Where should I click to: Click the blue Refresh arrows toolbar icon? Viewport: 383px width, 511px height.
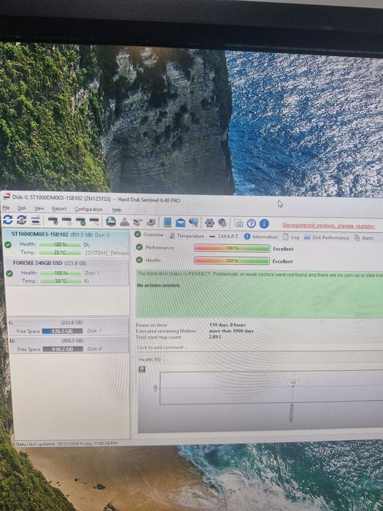point(7,220)
